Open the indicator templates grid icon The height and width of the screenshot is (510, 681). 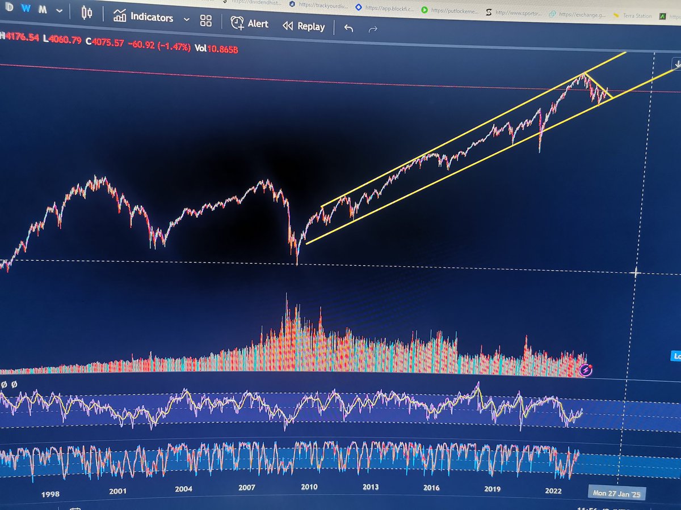coord(206,22)
